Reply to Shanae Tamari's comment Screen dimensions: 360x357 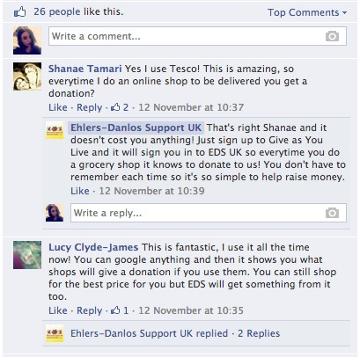click(90, 107)
